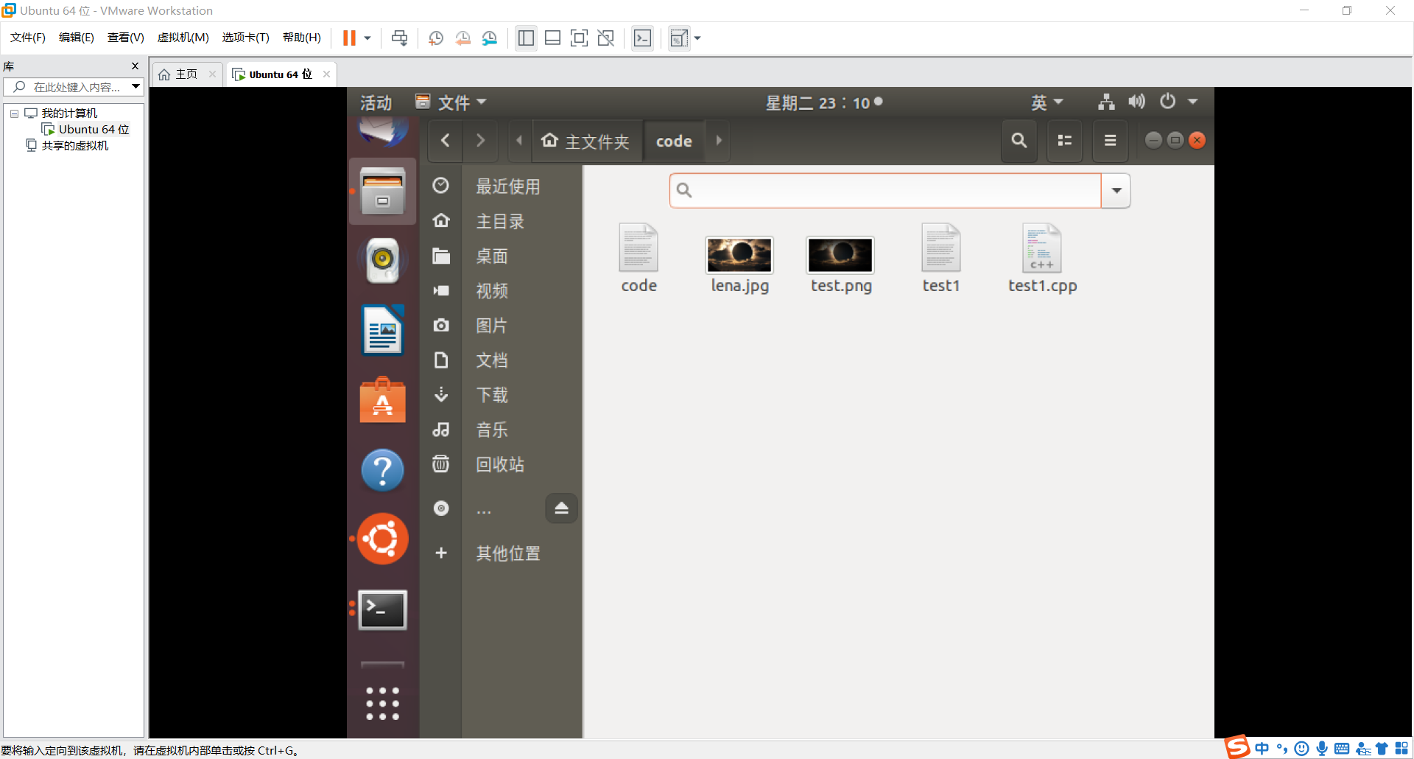Open Ubuntu Help from the dock
This screenshot has height=759, width=1414.
tap(382, 470)
